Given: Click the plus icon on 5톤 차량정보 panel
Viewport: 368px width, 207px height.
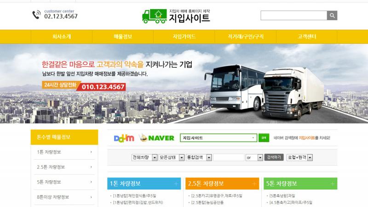Looking at the screenshot, I should [332, 184].
